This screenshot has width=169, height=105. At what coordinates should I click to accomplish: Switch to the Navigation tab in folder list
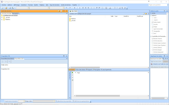click(x=15, y=13)
